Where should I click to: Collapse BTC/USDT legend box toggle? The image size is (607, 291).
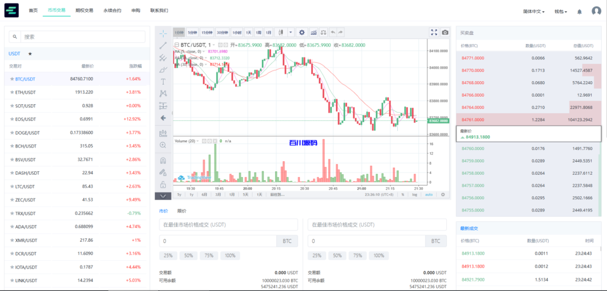tap(177, 45)
